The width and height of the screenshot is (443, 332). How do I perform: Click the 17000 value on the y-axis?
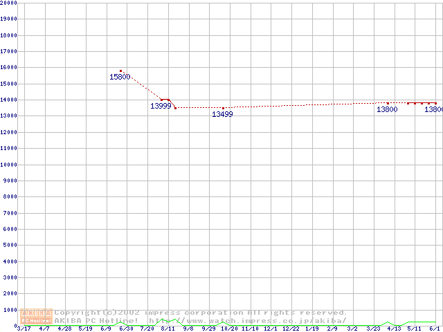pyautogui.click(x=8, y=51)
